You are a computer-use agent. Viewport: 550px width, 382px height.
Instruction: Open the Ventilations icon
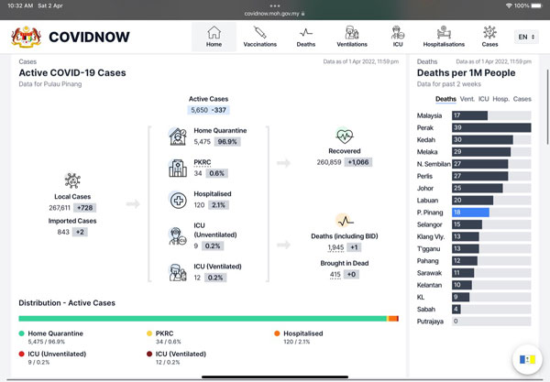coord(352,32)
